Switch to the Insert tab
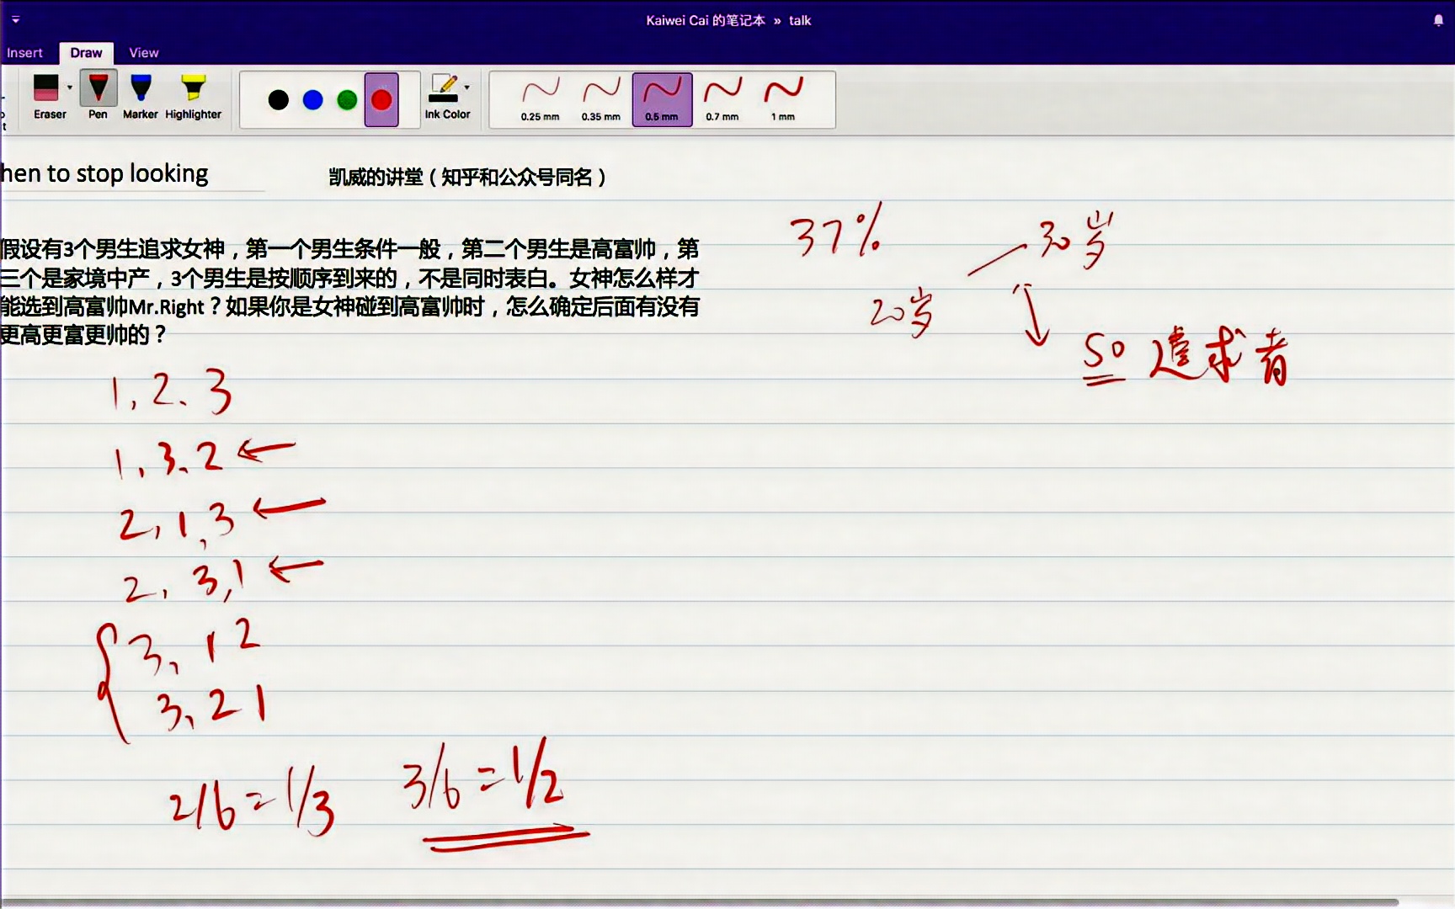The image size is (1455, 909). [24, 52]
